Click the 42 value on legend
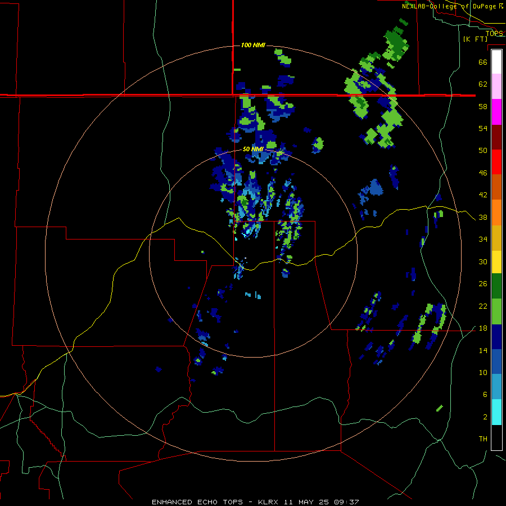 tap(483, 195)
